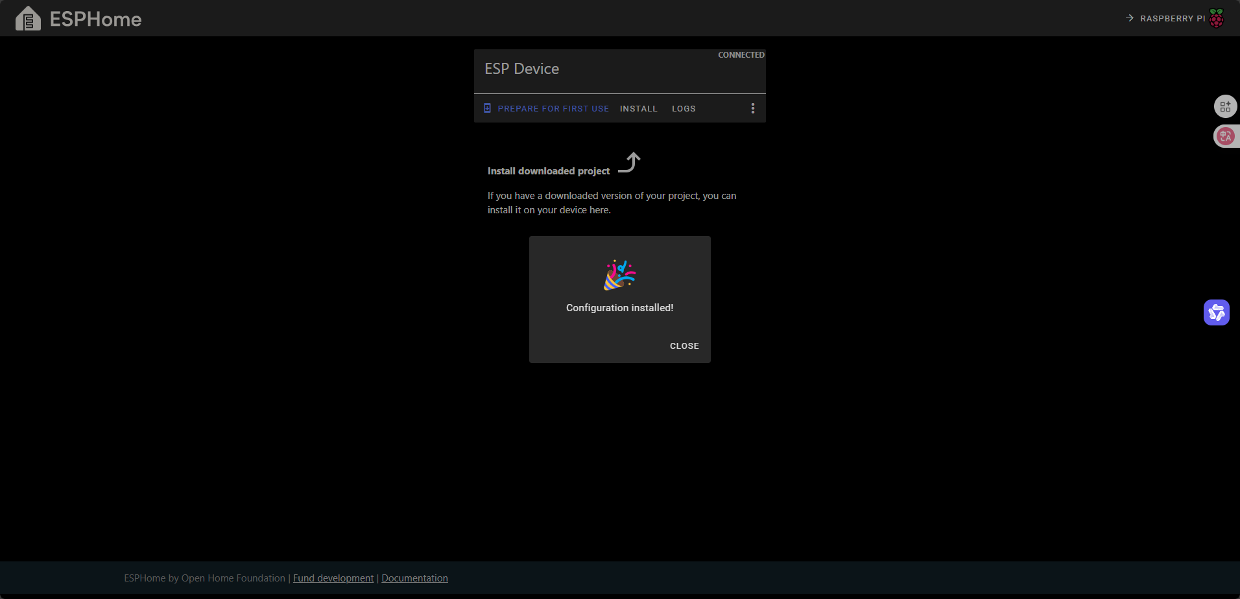Click the Install downloaded project heading
Viewport: 1240px width, 599px height.
[x=549, y=171]
